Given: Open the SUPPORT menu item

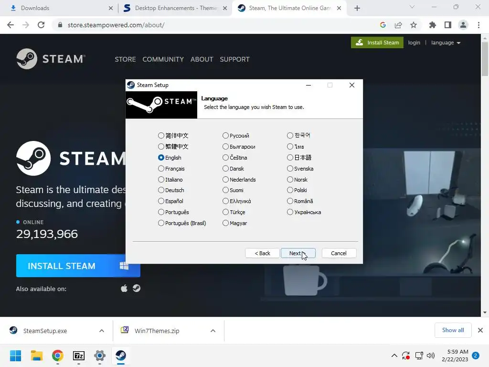Looking at the screenshot, I should point(234,59).
